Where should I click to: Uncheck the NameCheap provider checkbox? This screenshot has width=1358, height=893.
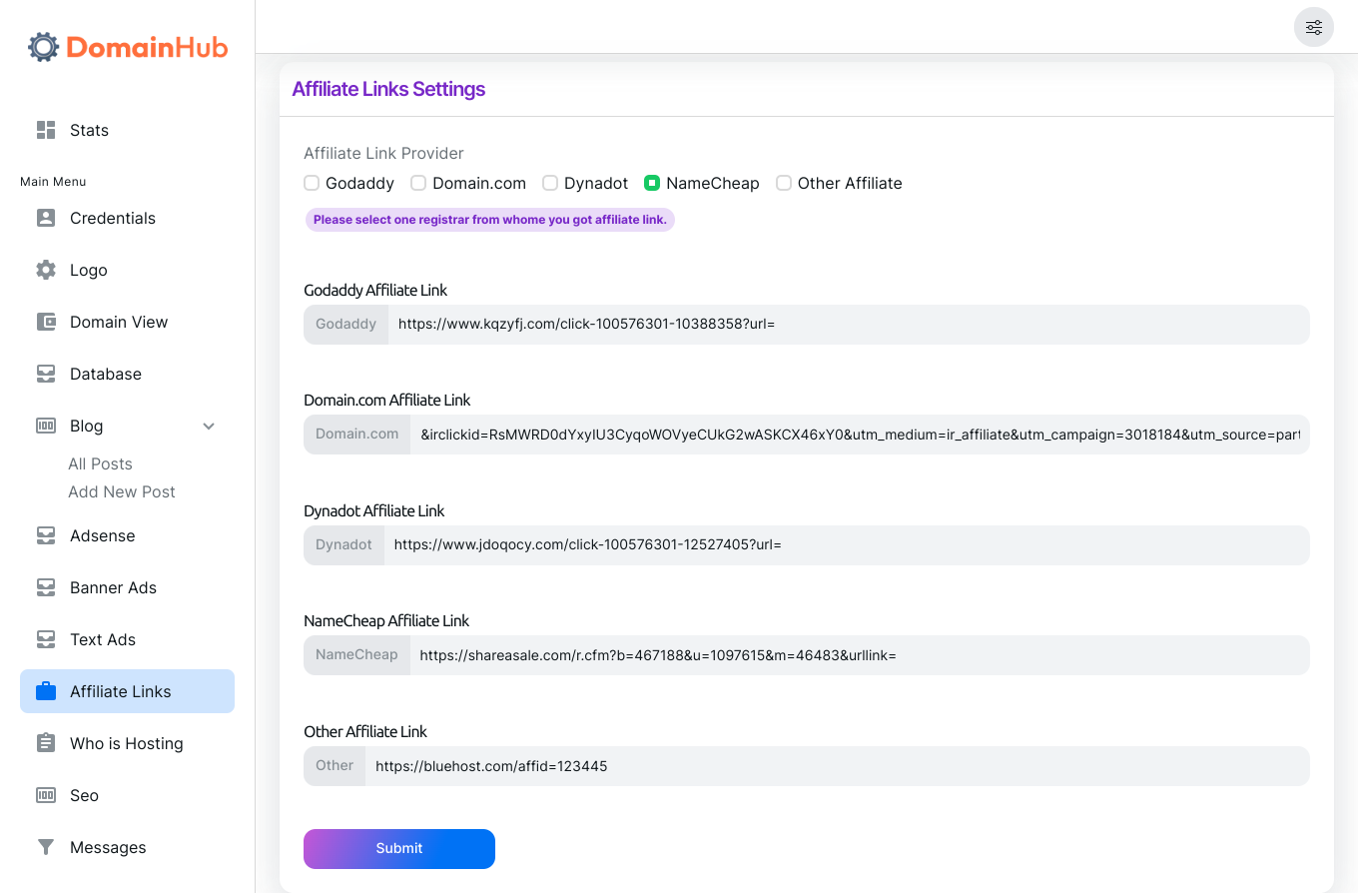652,183
